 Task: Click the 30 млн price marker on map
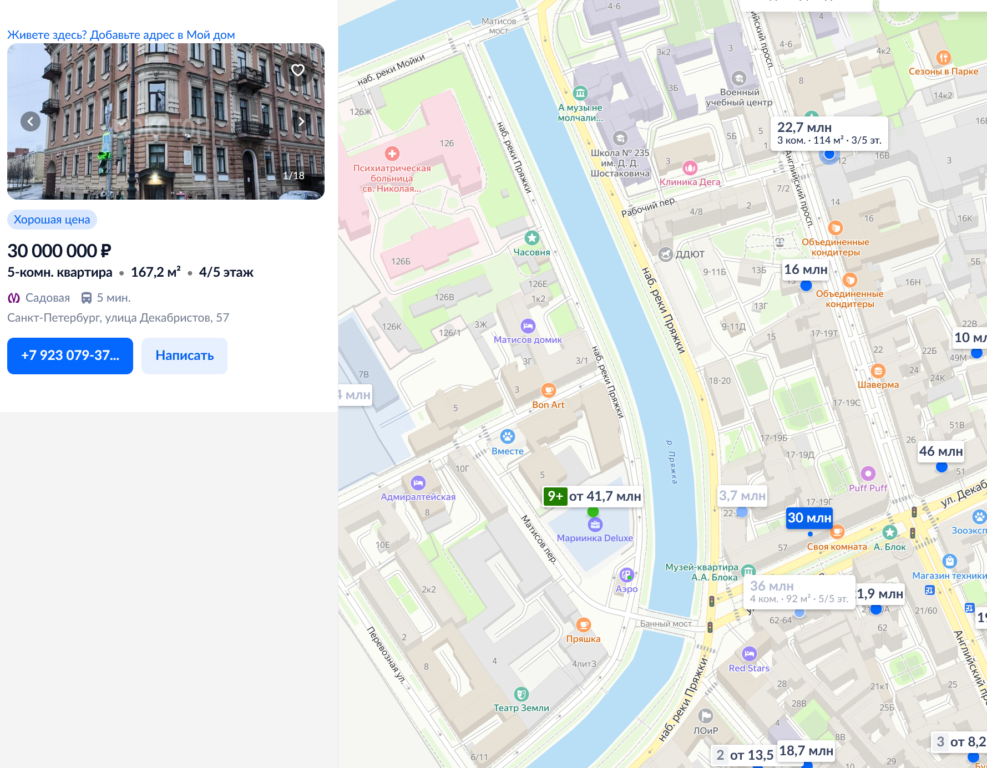809,518
